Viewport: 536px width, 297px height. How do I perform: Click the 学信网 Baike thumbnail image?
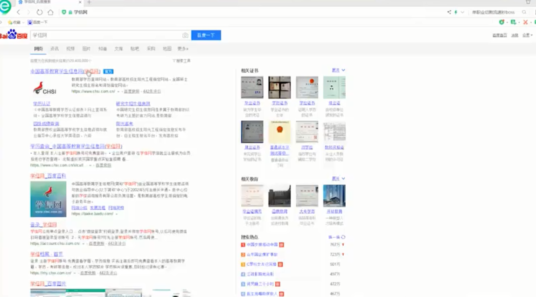48,199
